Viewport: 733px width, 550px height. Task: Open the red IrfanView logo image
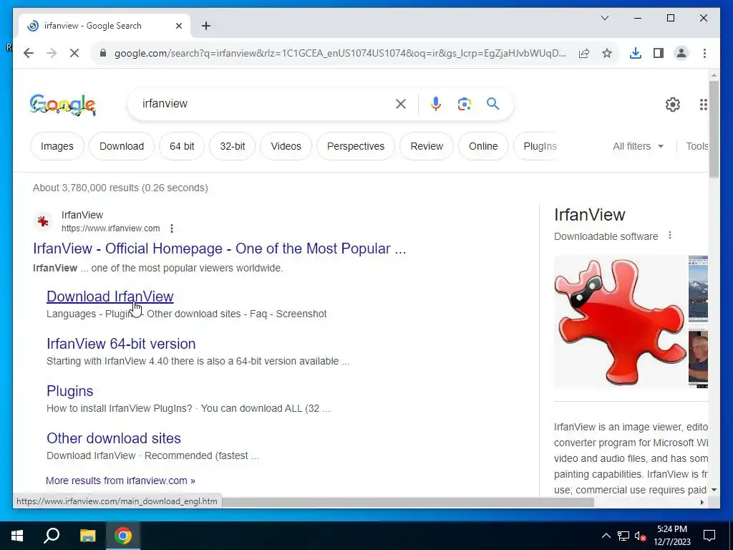pos(620,322)
